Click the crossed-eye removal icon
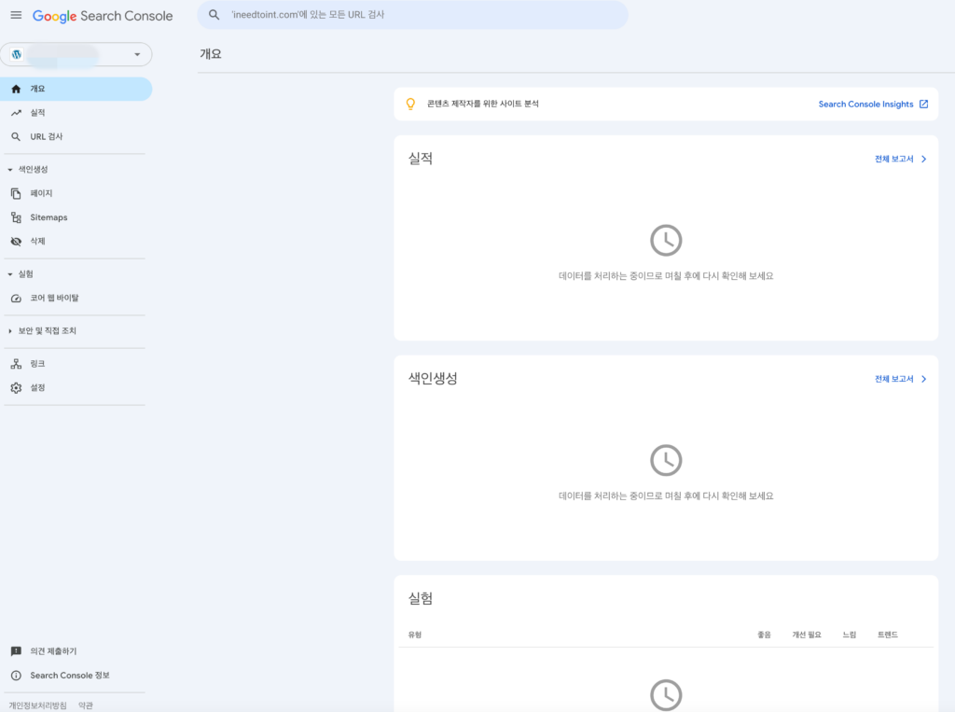 pyautogui.click(x=16, y=242)
